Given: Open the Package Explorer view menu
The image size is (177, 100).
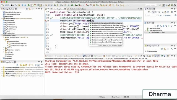Looking at the screenshot, I should 36,9.
